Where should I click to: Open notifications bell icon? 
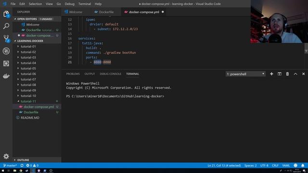pos(303,165)
